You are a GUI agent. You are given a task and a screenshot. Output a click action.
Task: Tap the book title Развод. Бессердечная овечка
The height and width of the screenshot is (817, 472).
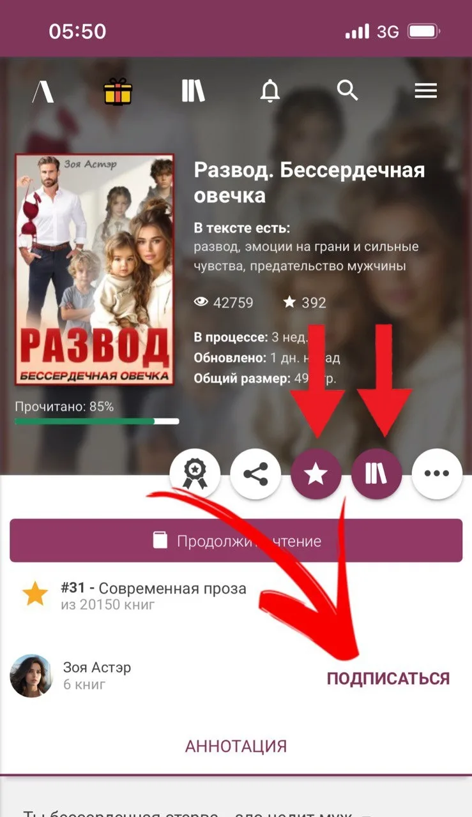coord(309,183)
